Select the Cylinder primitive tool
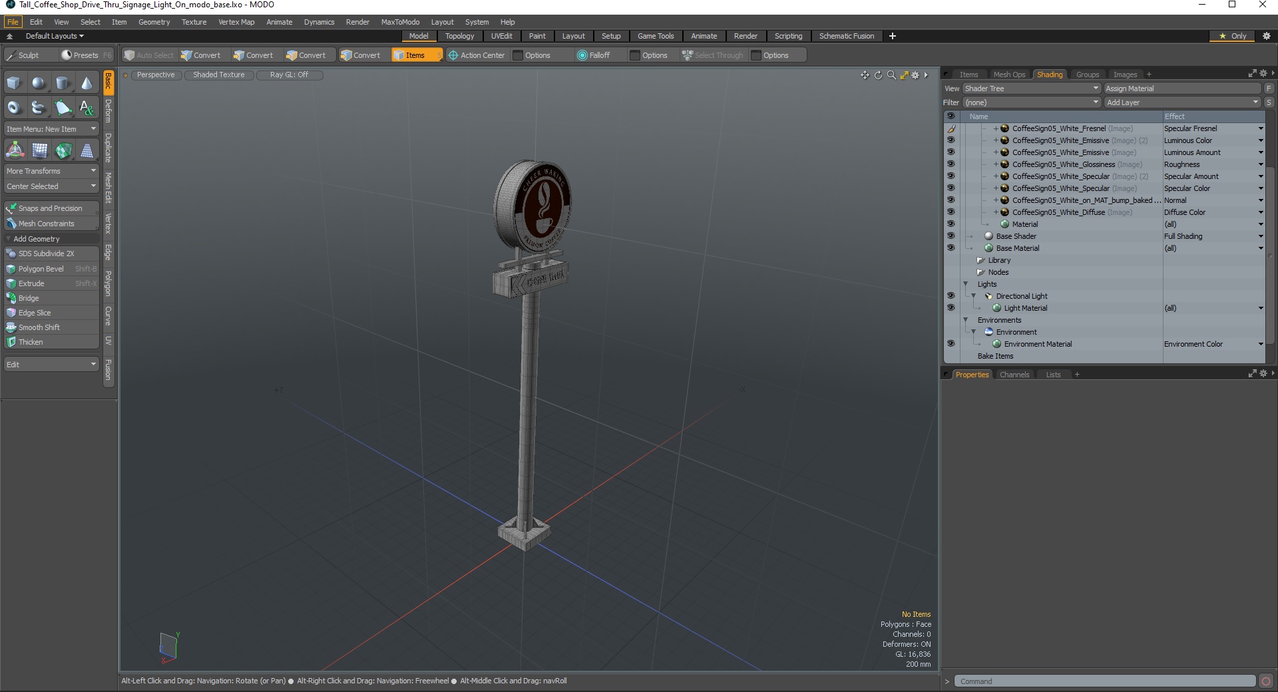This screenshot has width=1278, height=692. [63, 83]
